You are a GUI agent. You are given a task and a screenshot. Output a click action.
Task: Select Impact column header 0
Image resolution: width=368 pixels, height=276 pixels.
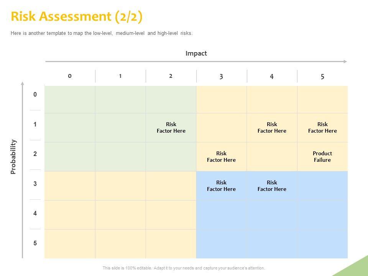point(70,76)
